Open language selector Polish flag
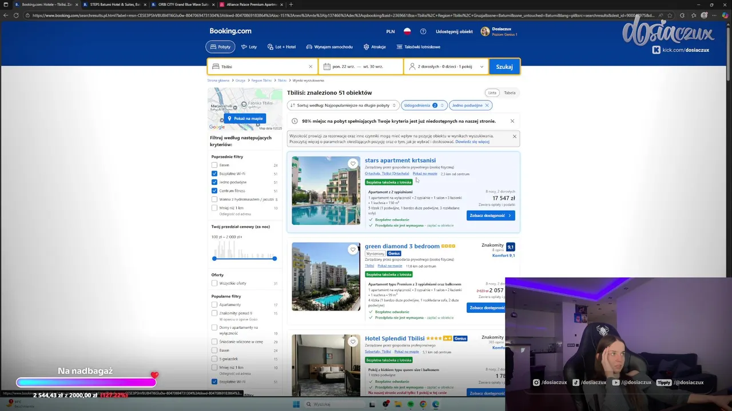The image size is (732, 411). pyautogui.click(x=407, y=32)
